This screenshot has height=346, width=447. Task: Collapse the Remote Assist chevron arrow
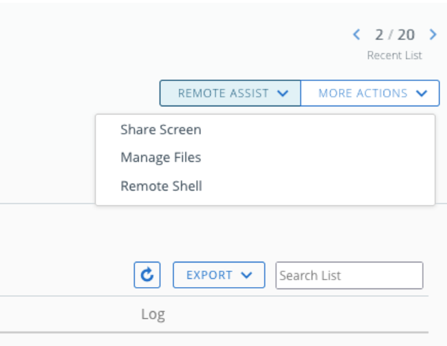(x=283, y=94)
